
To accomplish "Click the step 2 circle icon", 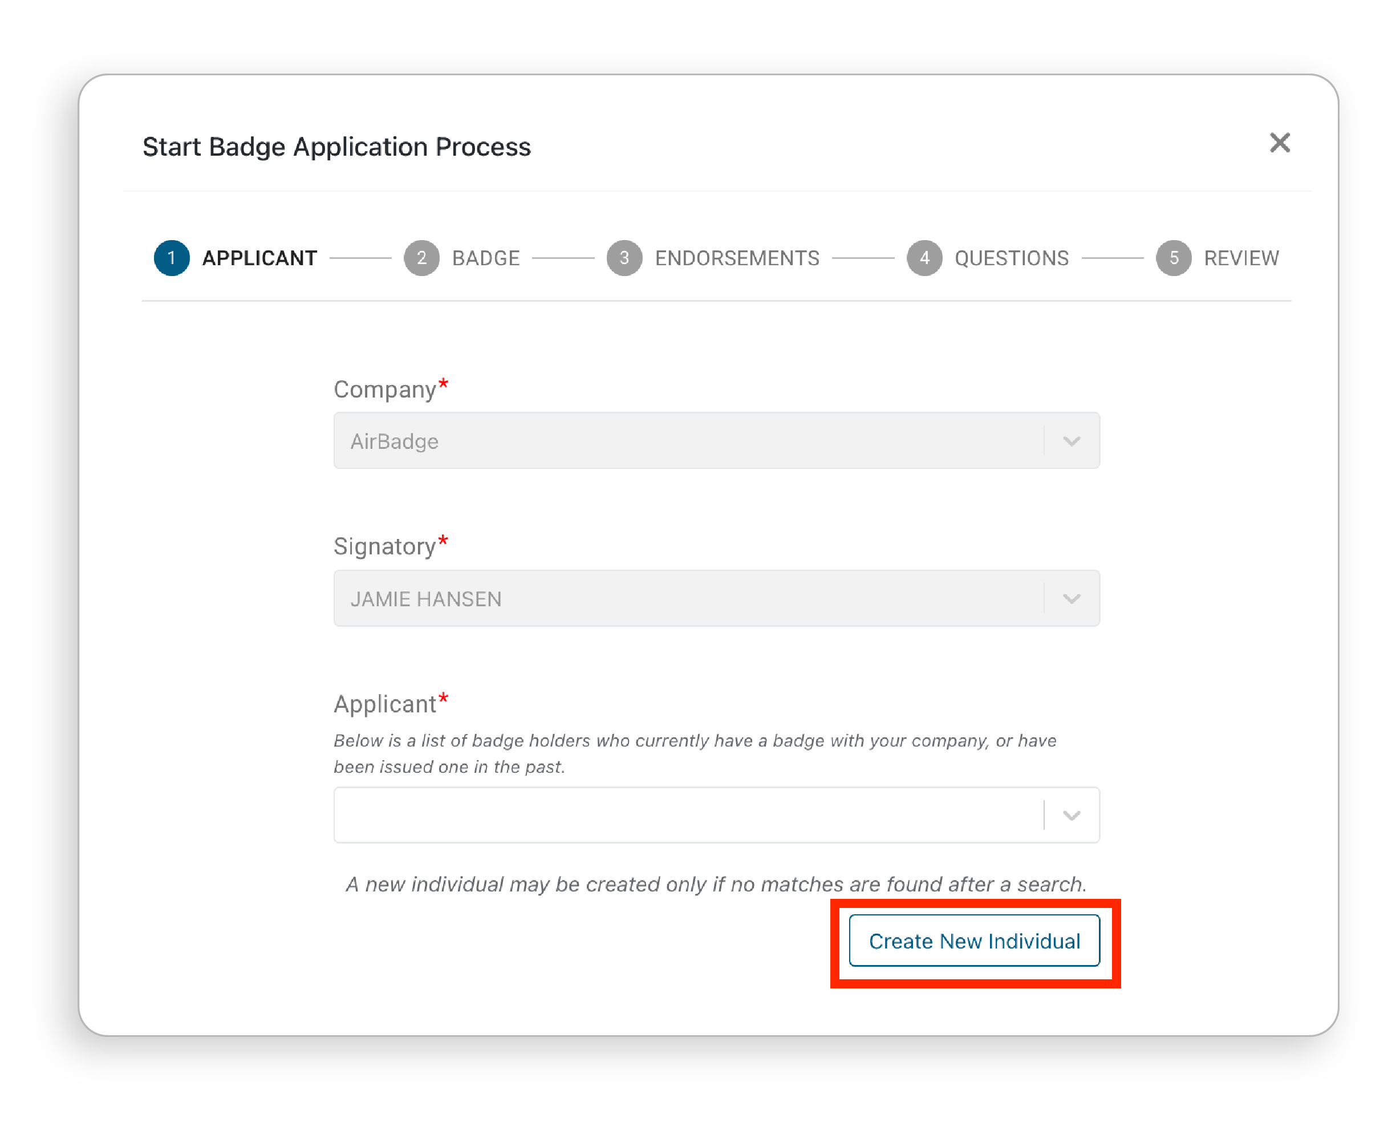I will (421, 258).
